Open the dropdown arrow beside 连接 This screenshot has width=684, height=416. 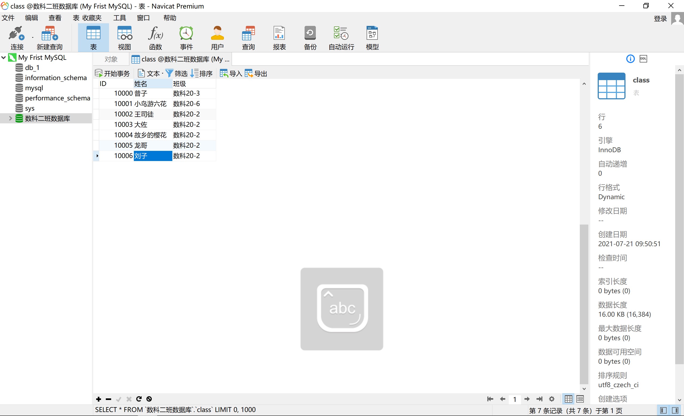click(x=33, y=37)
